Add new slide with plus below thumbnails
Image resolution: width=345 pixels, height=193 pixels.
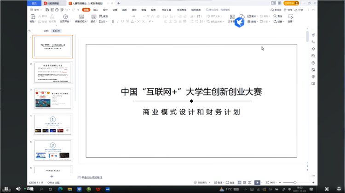click(x=52, y=176)
